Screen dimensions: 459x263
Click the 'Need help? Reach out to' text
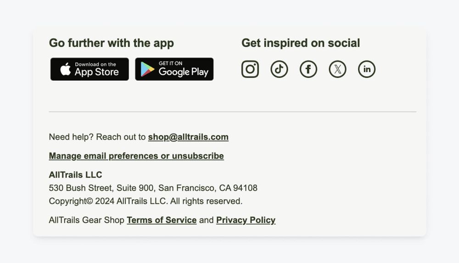coord(97,137)
